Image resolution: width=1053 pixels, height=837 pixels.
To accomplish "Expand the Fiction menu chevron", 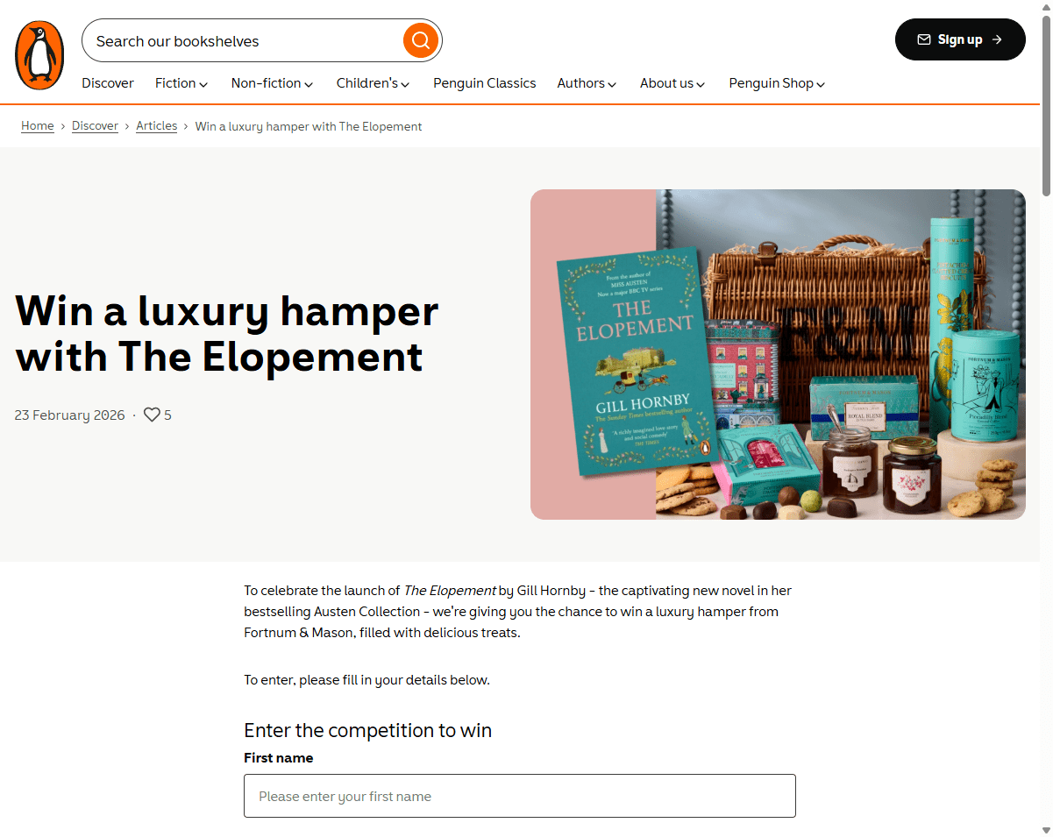I will [203, 84].
